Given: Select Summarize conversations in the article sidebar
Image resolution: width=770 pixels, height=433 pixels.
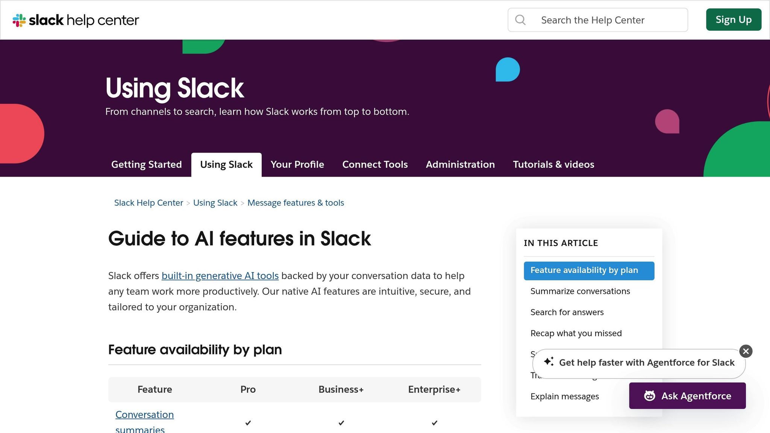Looking at the screenshot, I should click(x=580, y=291).
